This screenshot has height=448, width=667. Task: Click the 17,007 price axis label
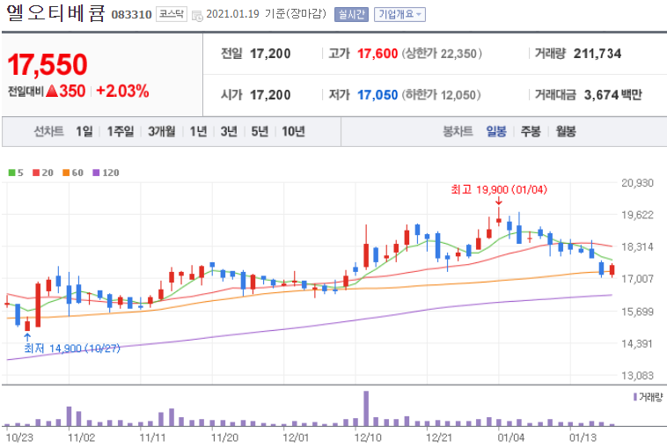coord(637,279)
